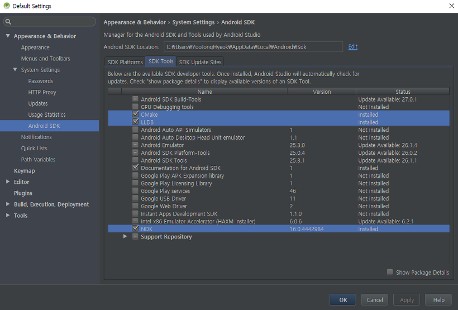Focus the settings search field
Screen dimensions: 458x310
pyautogui.click(x=50, y=22)
